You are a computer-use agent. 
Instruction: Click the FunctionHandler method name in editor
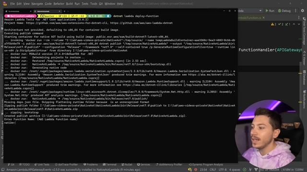coord(257,50)
